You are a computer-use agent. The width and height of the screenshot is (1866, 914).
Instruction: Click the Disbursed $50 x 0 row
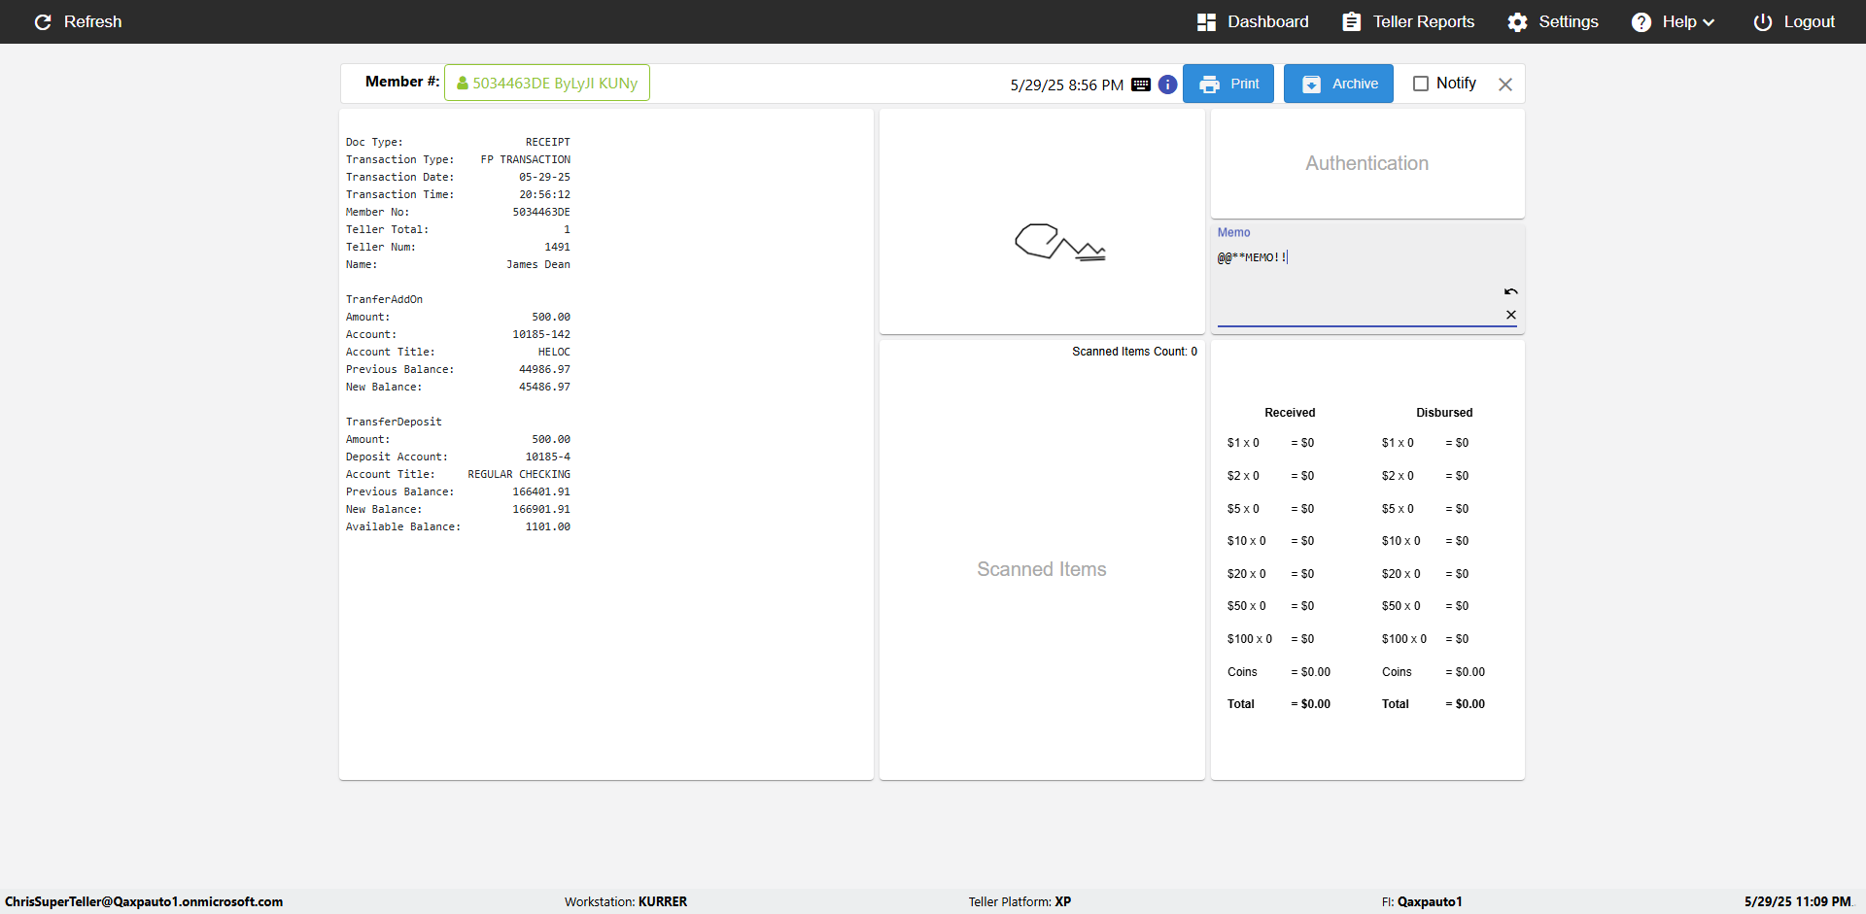click(x=1425, y=606)
